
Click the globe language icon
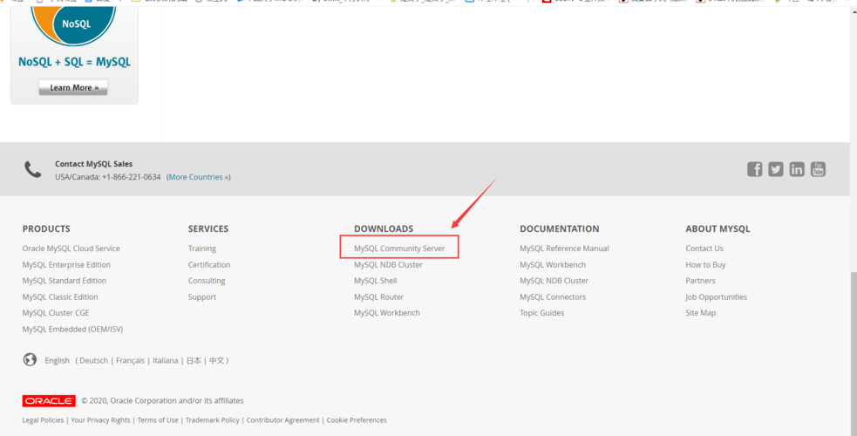[30, 360]
